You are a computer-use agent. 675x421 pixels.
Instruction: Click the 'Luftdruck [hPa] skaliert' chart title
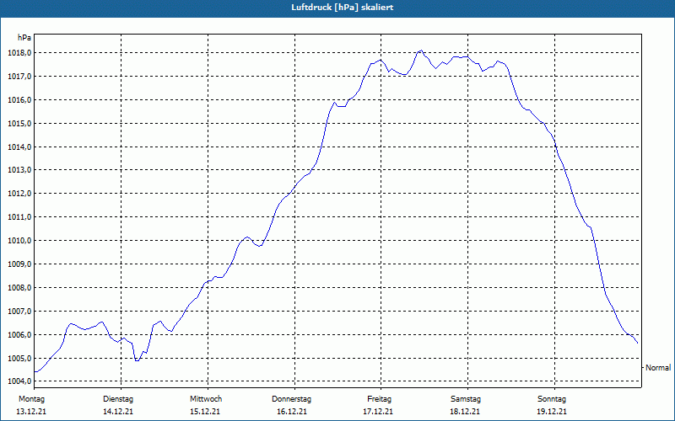click(343, 8)
